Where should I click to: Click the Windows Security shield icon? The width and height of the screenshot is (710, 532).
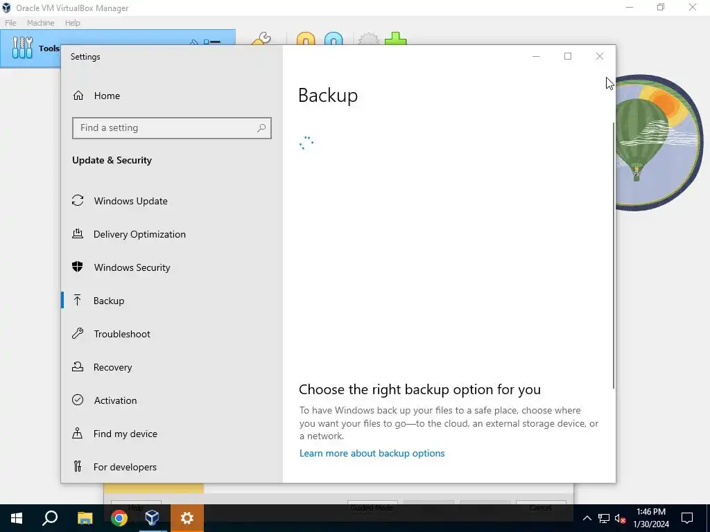point(78,267)
